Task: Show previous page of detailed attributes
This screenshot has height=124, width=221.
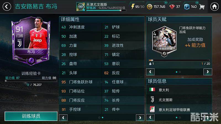Action: [63, 118]
